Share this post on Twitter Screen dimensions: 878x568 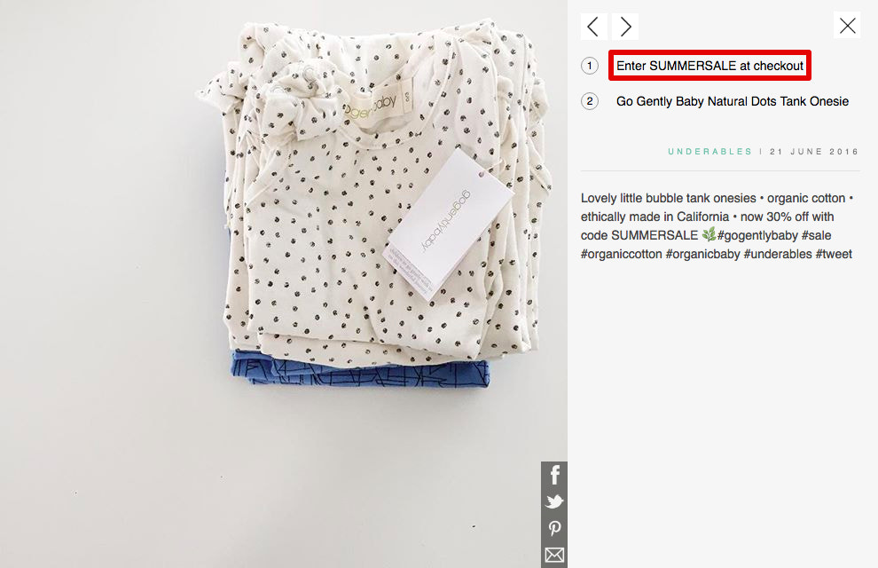tap(554, 501)
